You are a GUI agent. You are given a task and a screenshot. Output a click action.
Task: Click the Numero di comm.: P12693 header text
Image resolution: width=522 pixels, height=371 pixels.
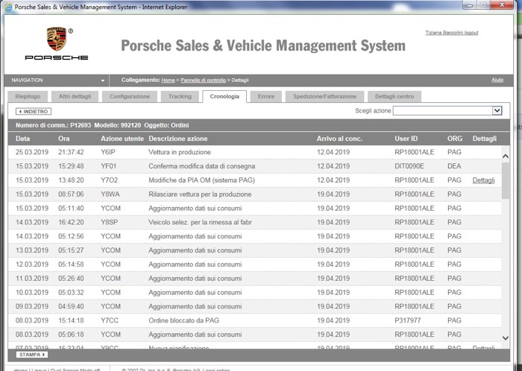click(x=53, y=125)
